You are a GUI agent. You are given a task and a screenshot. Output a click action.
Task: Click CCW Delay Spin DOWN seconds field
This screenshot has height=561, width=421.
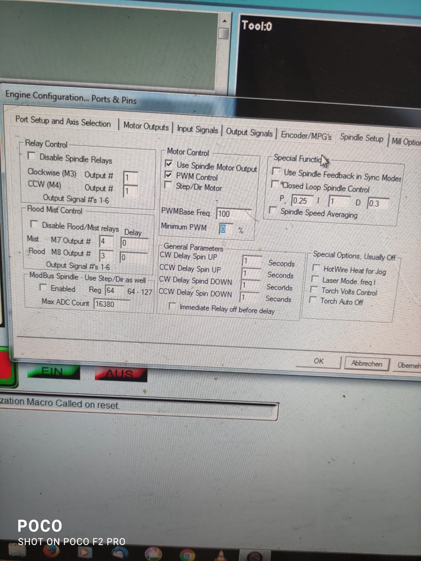click(x=249, y=297)
